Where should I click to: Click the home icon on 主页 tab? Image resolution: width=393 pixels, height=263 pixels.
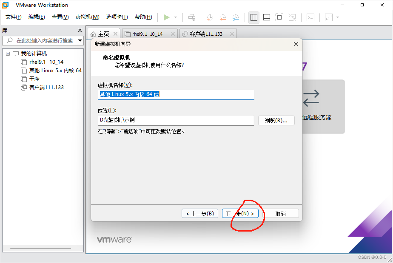[93, 34]
